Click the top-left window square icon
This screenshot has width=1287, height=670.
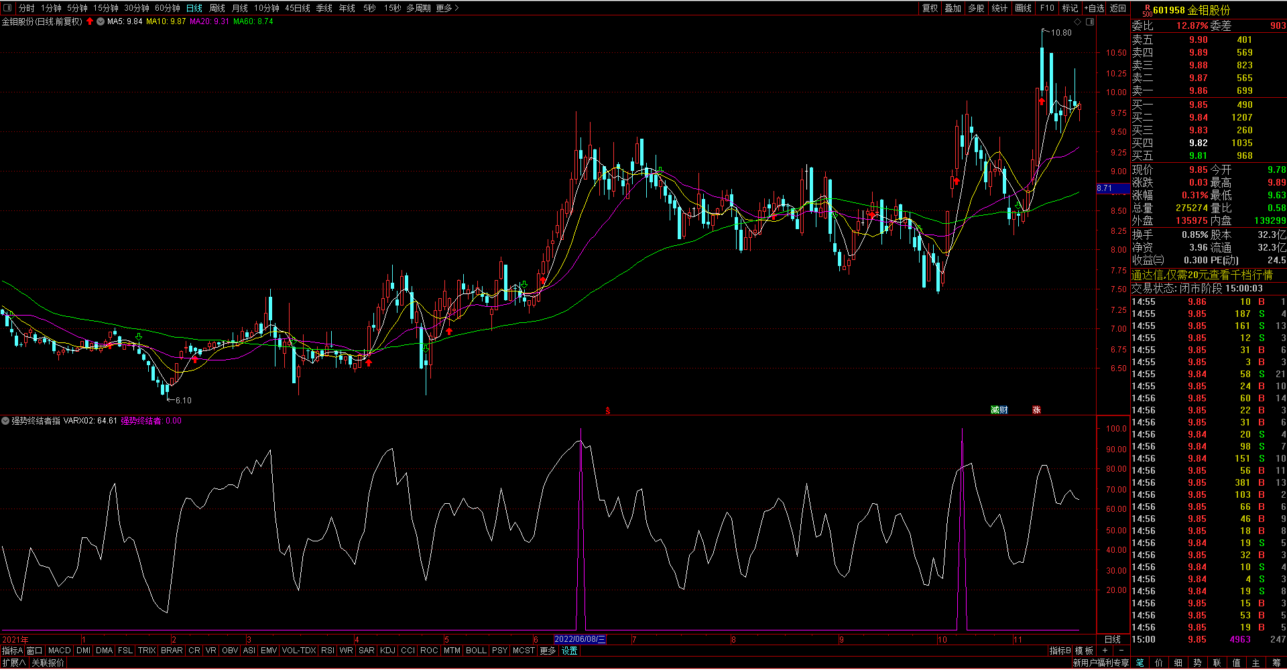[x=7, y=8]
